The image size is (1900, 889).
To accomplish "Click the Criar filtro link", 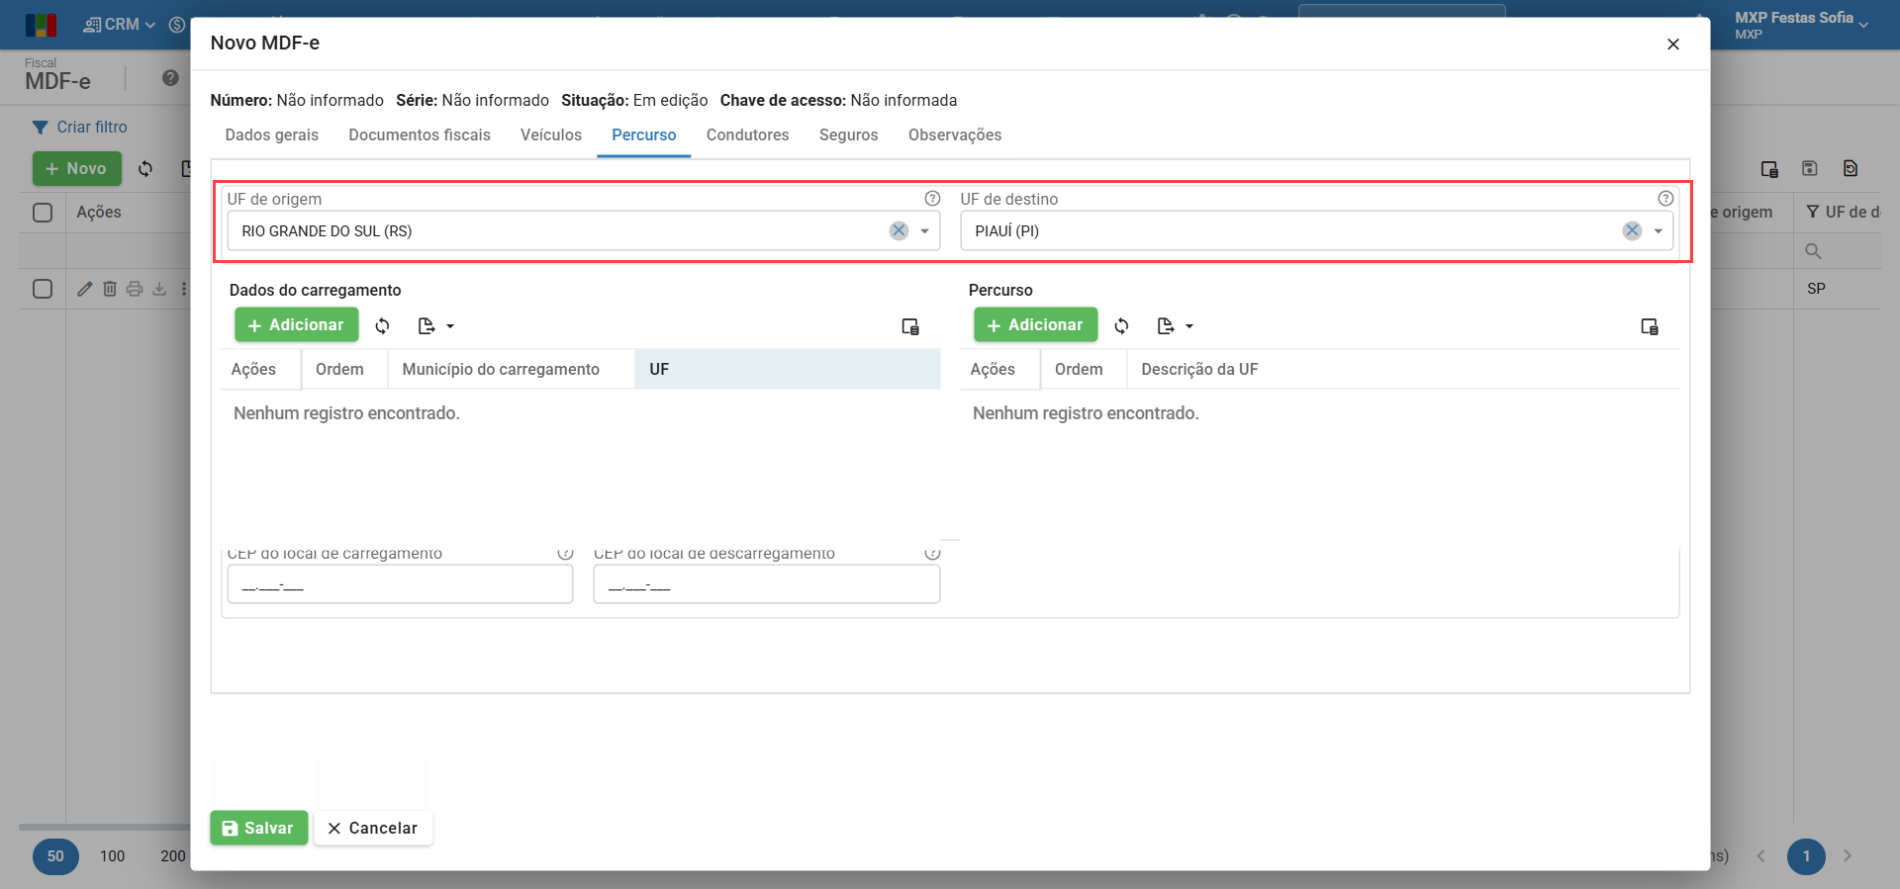I will click(80, 127).
